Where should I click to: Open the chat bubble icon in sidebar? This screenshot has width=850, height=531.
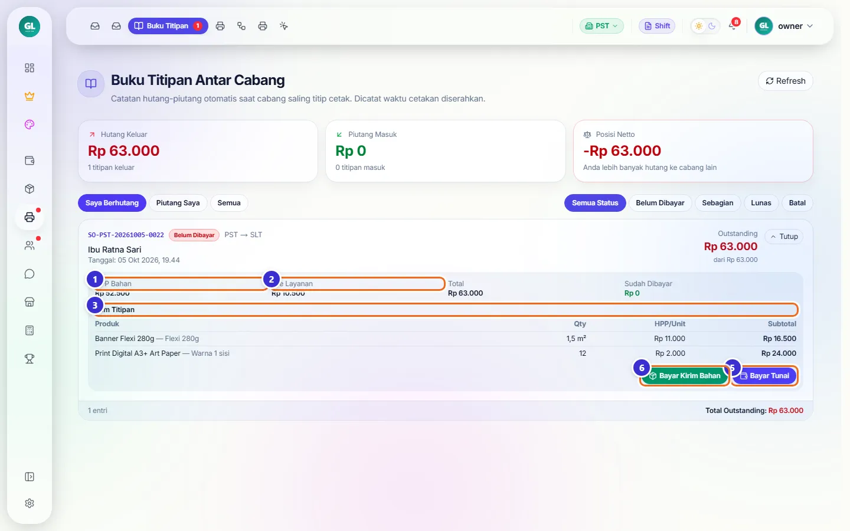pyautogui.click(x=30, y=274)
